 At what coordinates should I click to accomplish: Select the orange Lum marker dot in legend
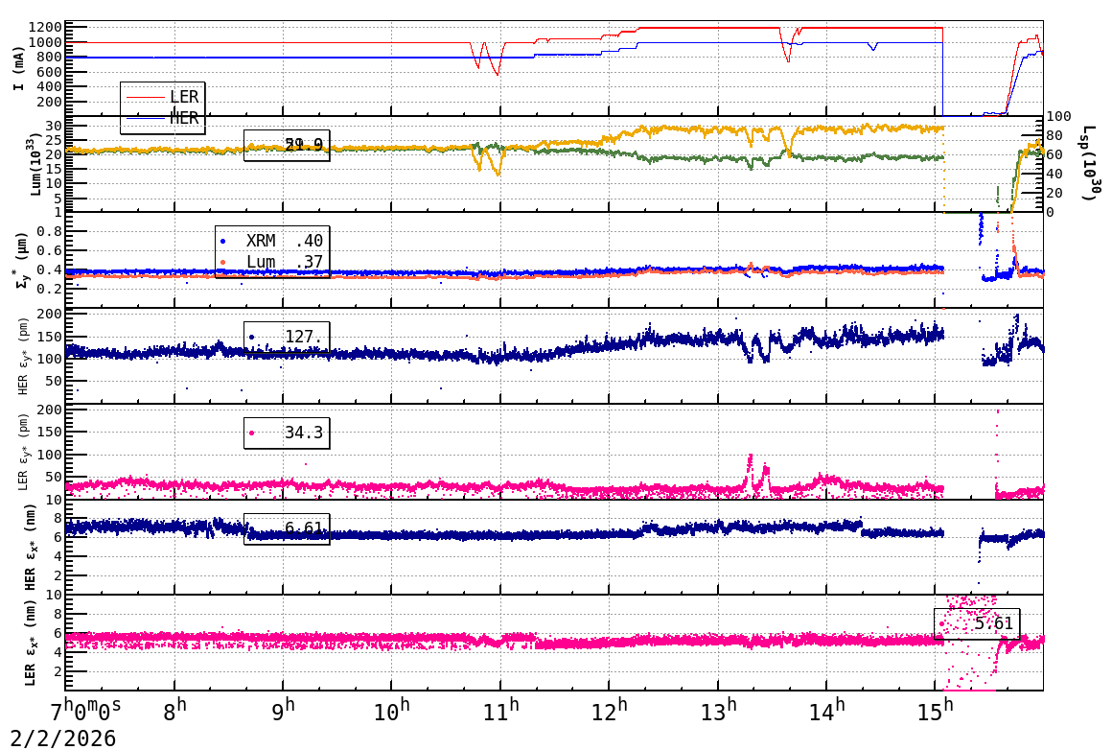(x=222, y=263)
